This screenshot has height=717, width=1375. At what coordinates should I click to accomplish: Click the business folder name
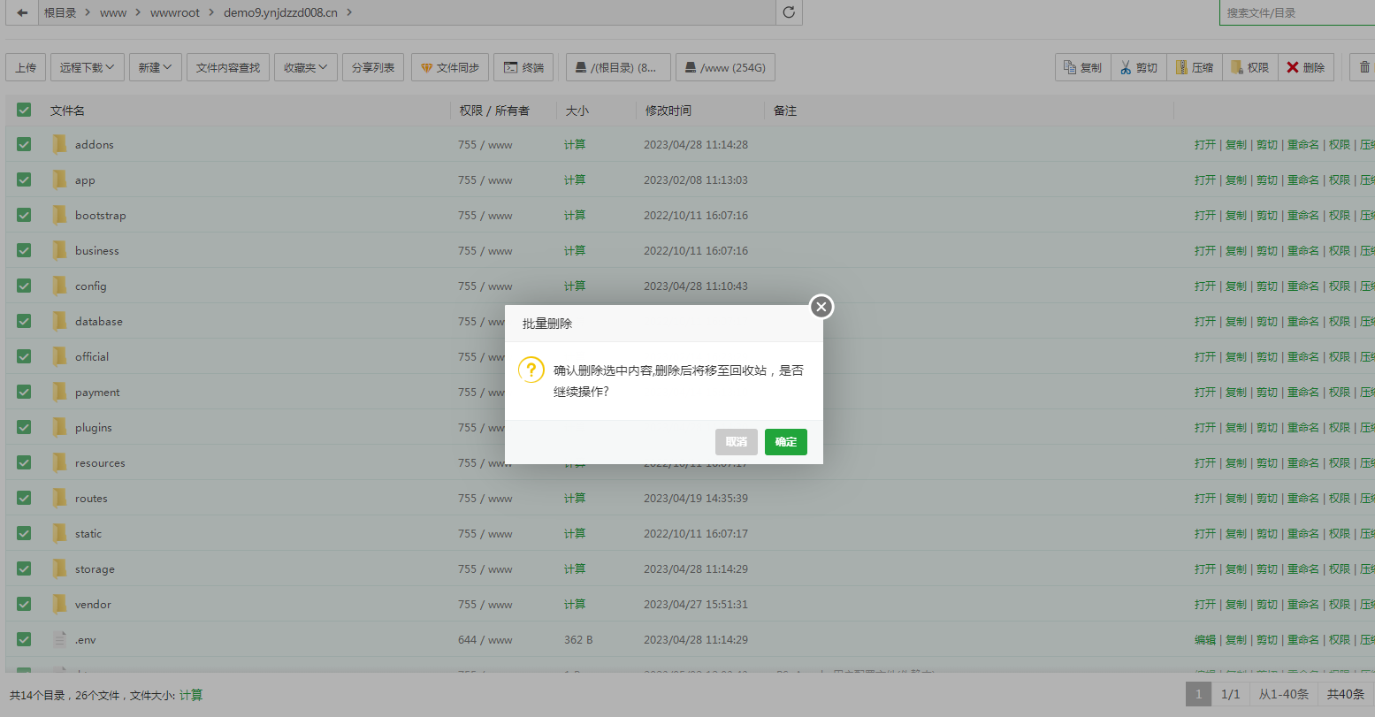click(x=97, y=250)
